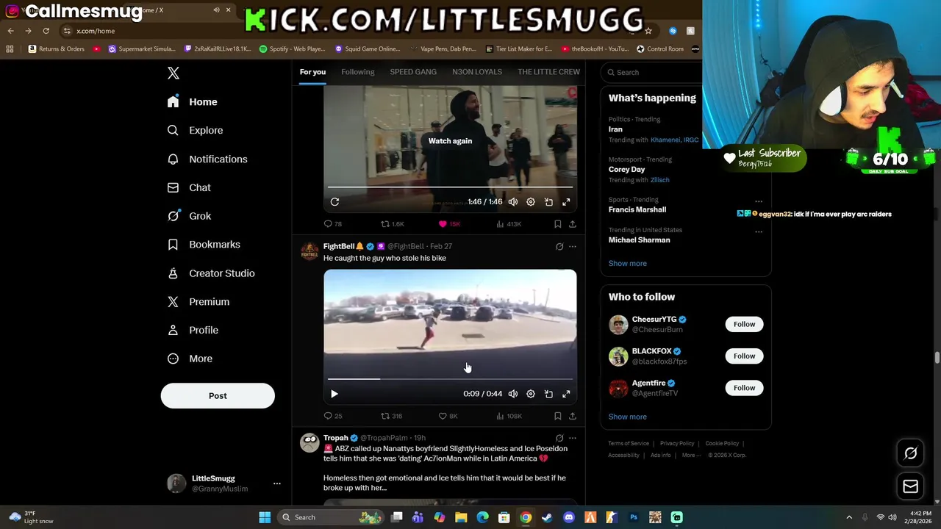This screenshot has height=529, width=941.
Task: Mute the top video volume
Action: pos(513,201)
